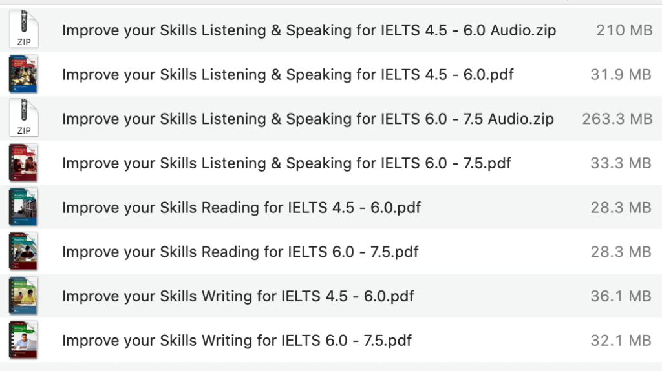Select Listening & Speaking 6.0 - 7.5 Audio.zip filename

[308, 119]
